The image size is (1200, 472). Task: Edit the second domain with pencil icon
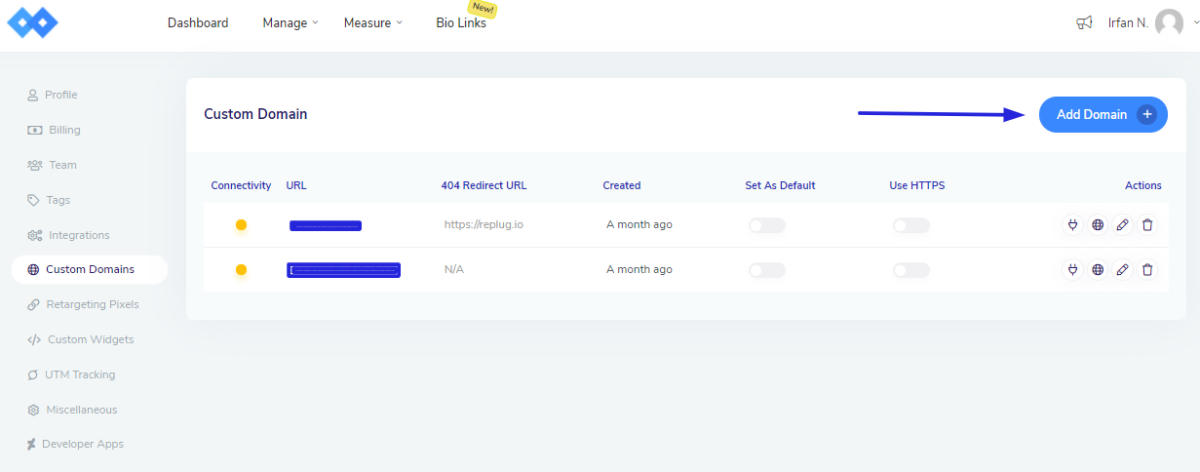[x=1122, y=270]
